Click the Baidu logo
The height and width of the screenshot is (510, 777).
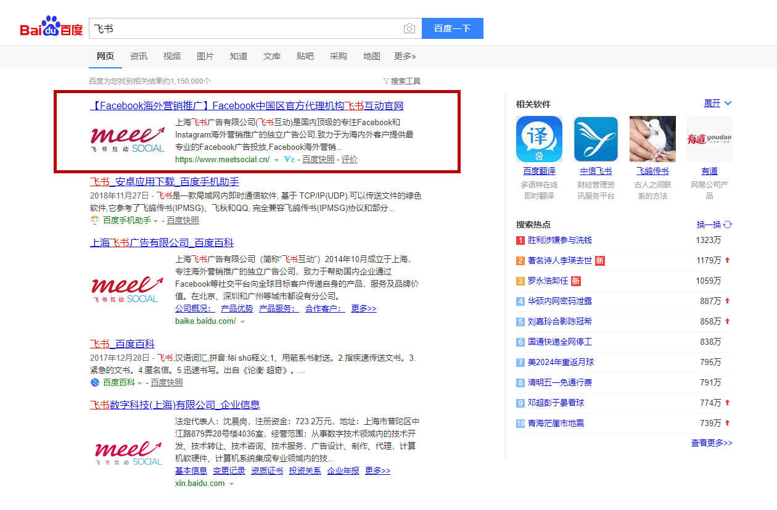(x=51, y=27)
